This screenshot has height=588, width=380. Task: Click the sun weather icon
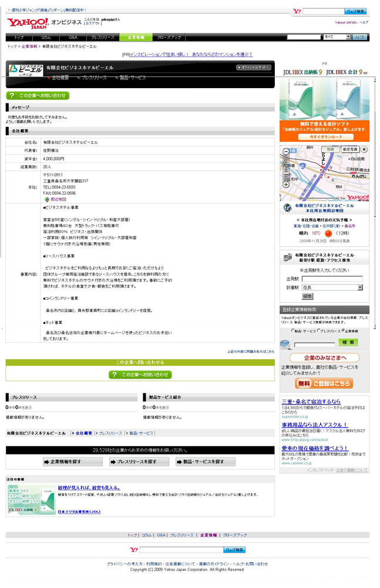[x=328, y=233]
